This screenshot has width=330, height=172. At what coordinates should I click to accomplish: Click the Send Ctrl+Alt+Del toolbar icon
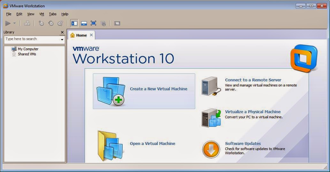pyautogui.click(x=27, y=23)
